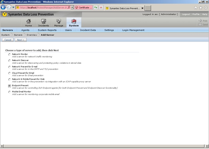The height and width of the screenshot is (149, 209).
Task: Select the Endpoint Prevent radio button
Action: (x=9, y=86)
